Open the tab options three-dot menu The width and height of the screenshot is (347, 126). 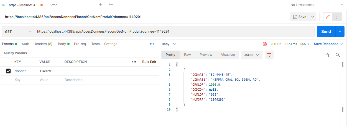pos(111,5)
